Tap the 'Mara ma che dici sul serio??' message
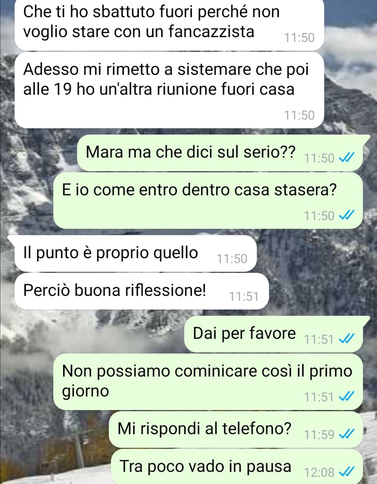 (x=223, y=153)
